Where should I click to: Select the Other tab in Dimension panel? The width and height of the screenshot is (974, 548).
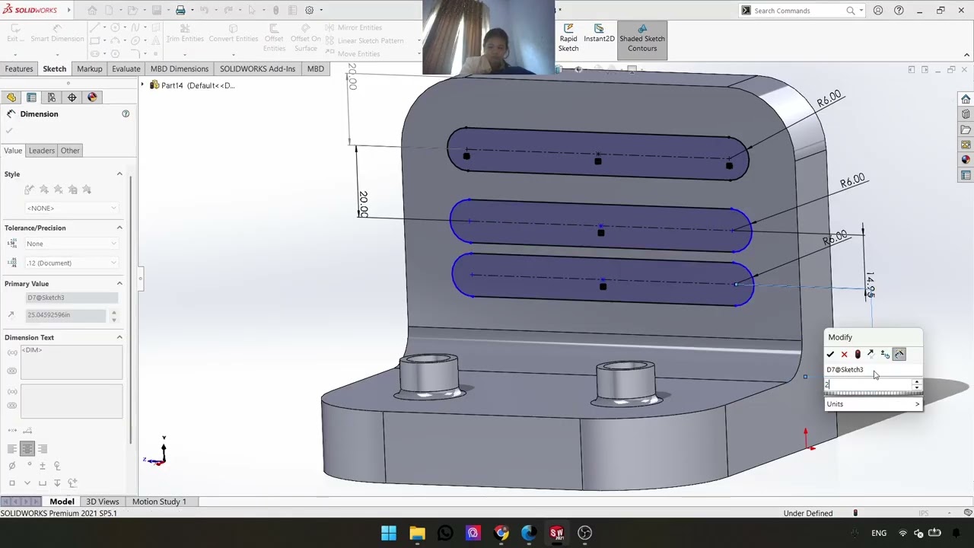(x=70, y=151)
